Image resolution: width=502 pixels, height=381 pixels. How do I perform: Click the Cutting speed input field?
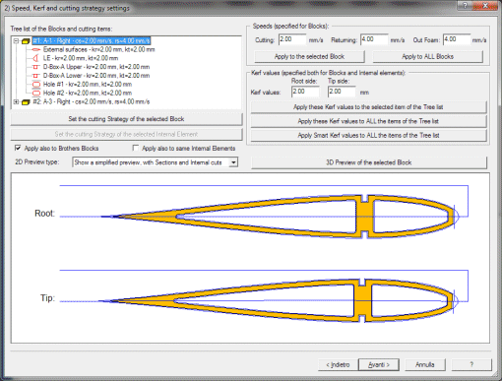pos(292,39)
